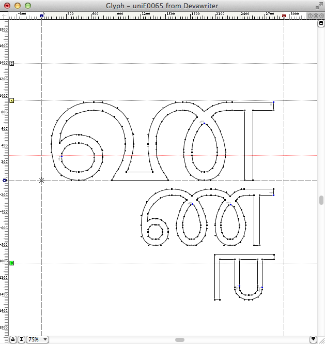Click the horizontal scrollbar thumb

tap(179, 339)
